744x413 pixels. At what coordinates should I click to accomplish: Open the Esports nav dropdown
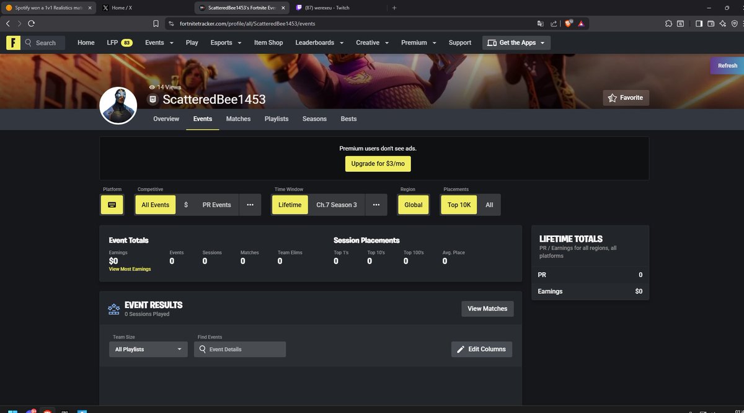[x=226, y=43]
